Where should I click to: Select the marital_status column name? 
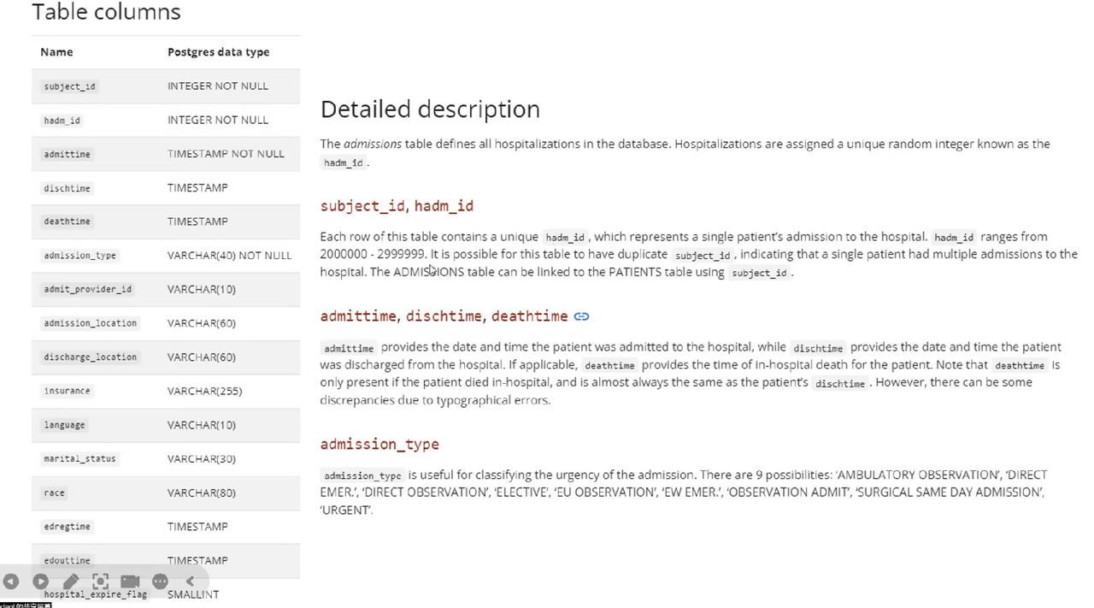(x=79, y=458)
